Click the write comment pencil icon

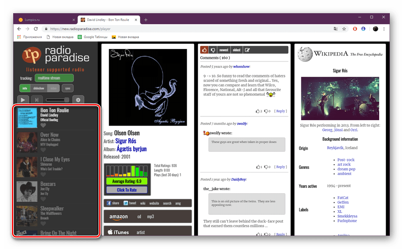coord(247,50)
